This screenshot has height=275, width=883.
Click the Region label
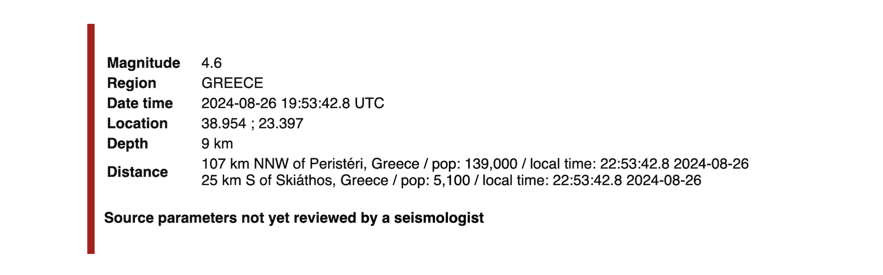coord(132,83)
